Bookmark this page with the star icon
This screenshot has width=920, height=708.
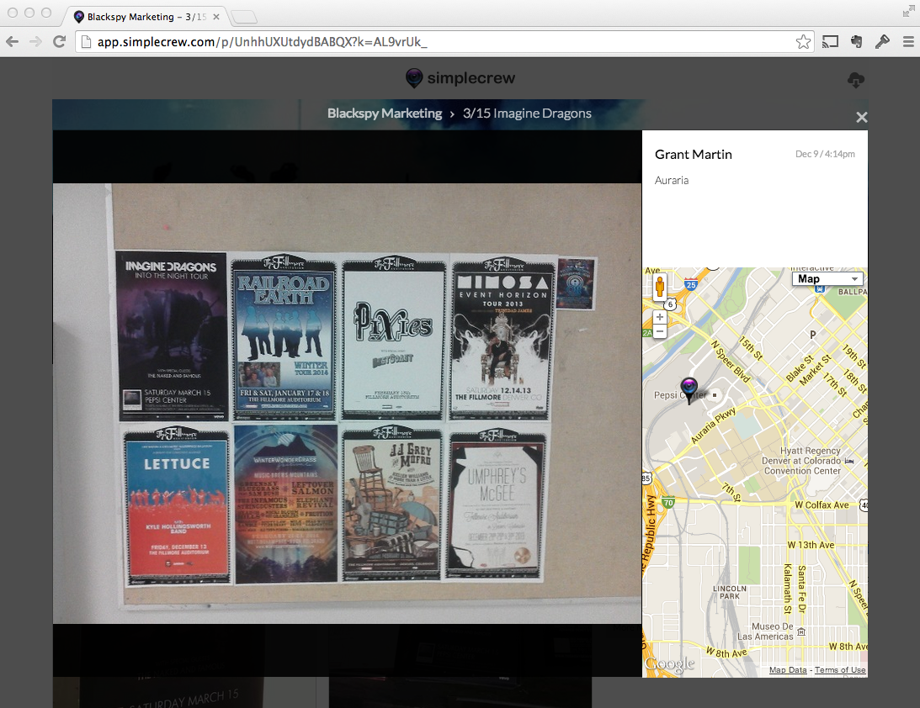tap(803, 41)
